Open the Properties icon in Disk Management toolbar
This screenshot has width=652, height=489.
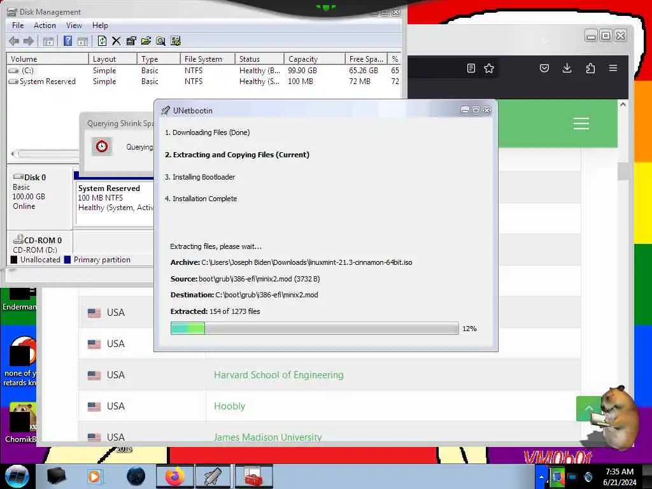click(x=131, y=41)
